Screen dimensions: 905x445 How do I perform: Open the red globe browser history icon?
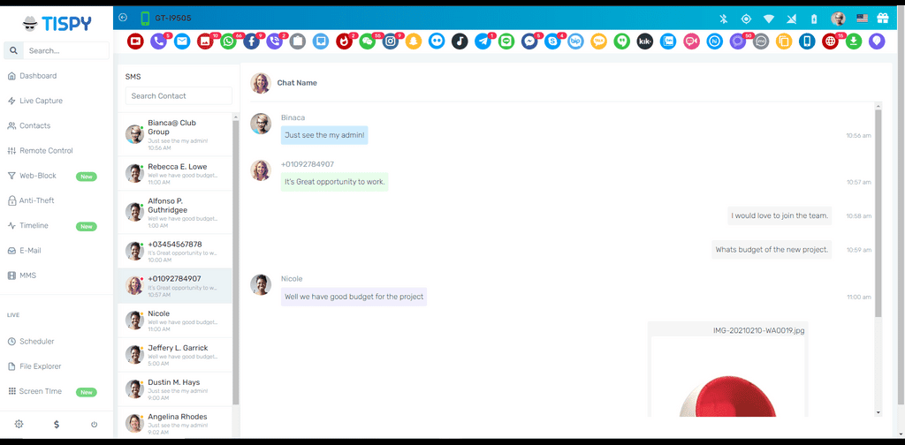coord(830,41)
